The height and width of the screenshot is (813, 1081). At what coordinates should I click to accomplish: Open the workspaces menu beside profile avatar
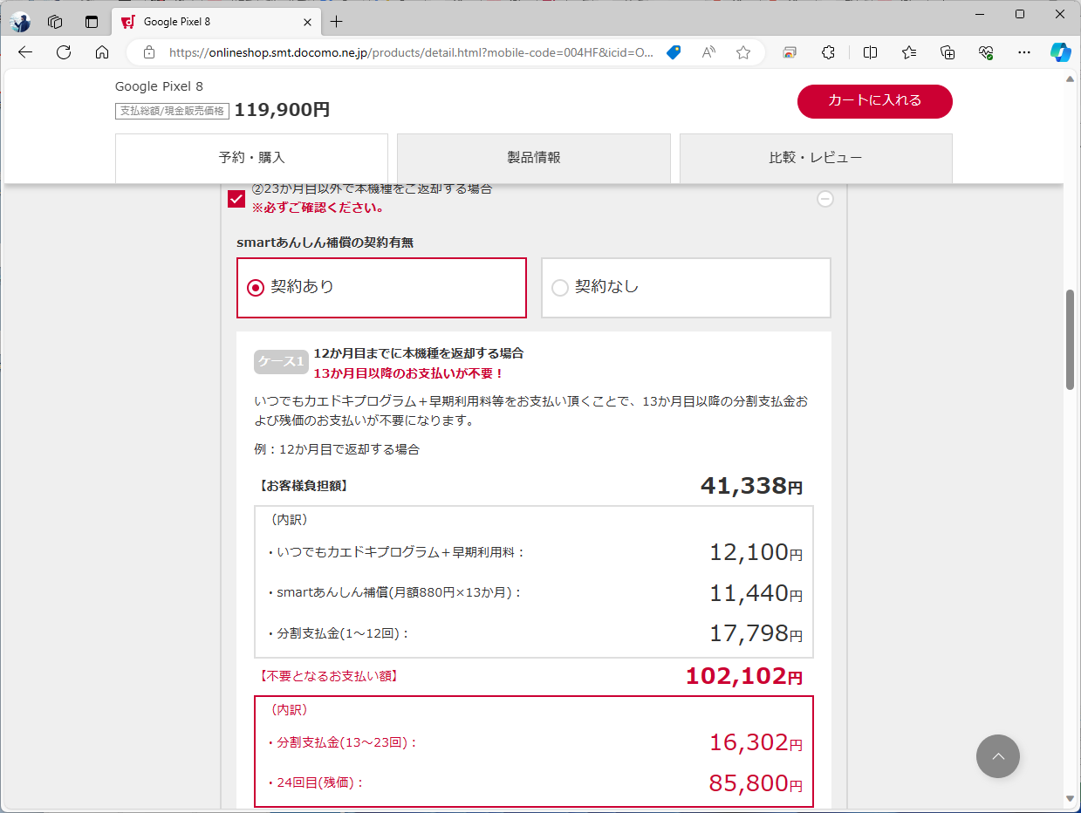tap(54, 22)
